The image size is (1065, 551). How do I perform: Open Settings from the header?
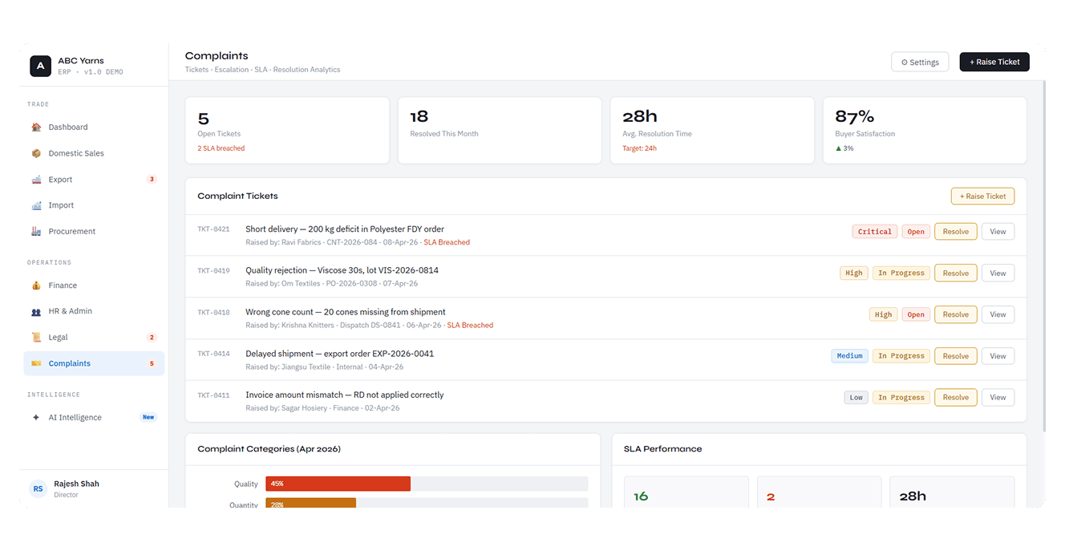(x=920, y=62)
